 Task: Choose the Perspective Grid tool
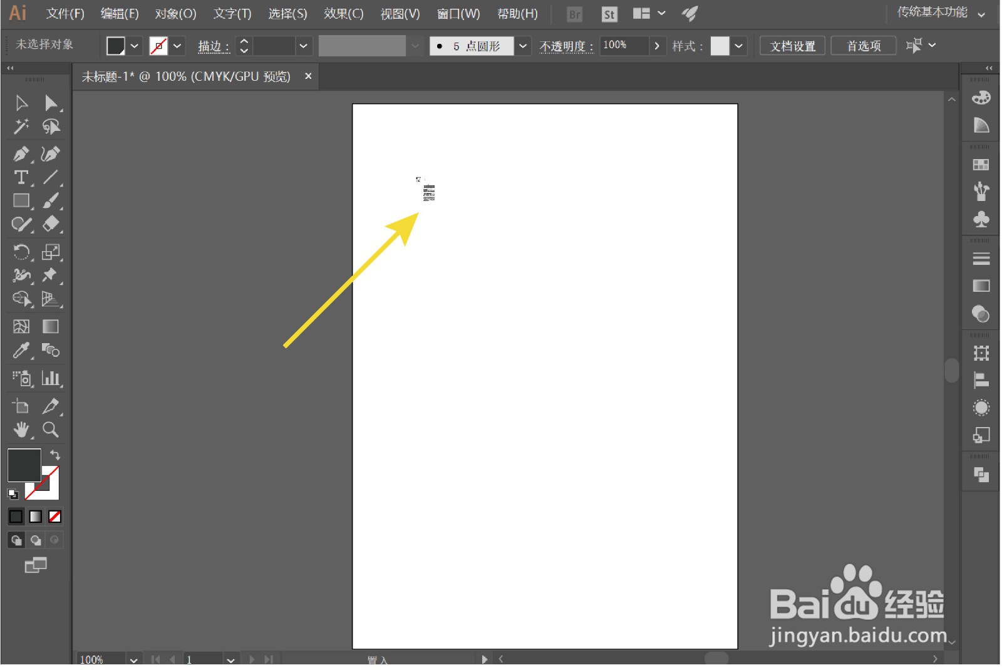click(x=51, y=299)
